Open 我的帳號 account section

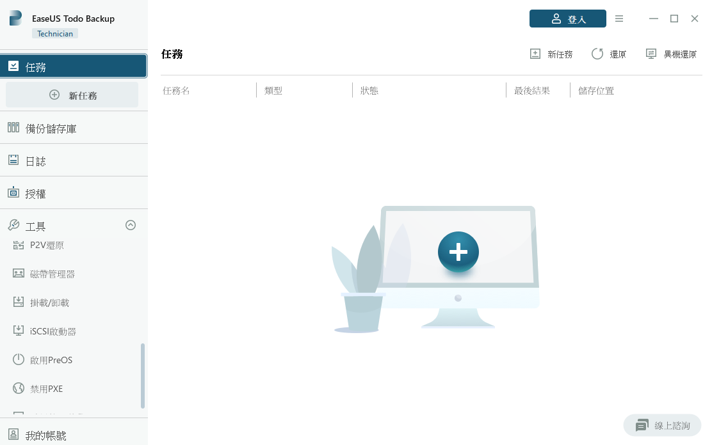tap(74, 435)
